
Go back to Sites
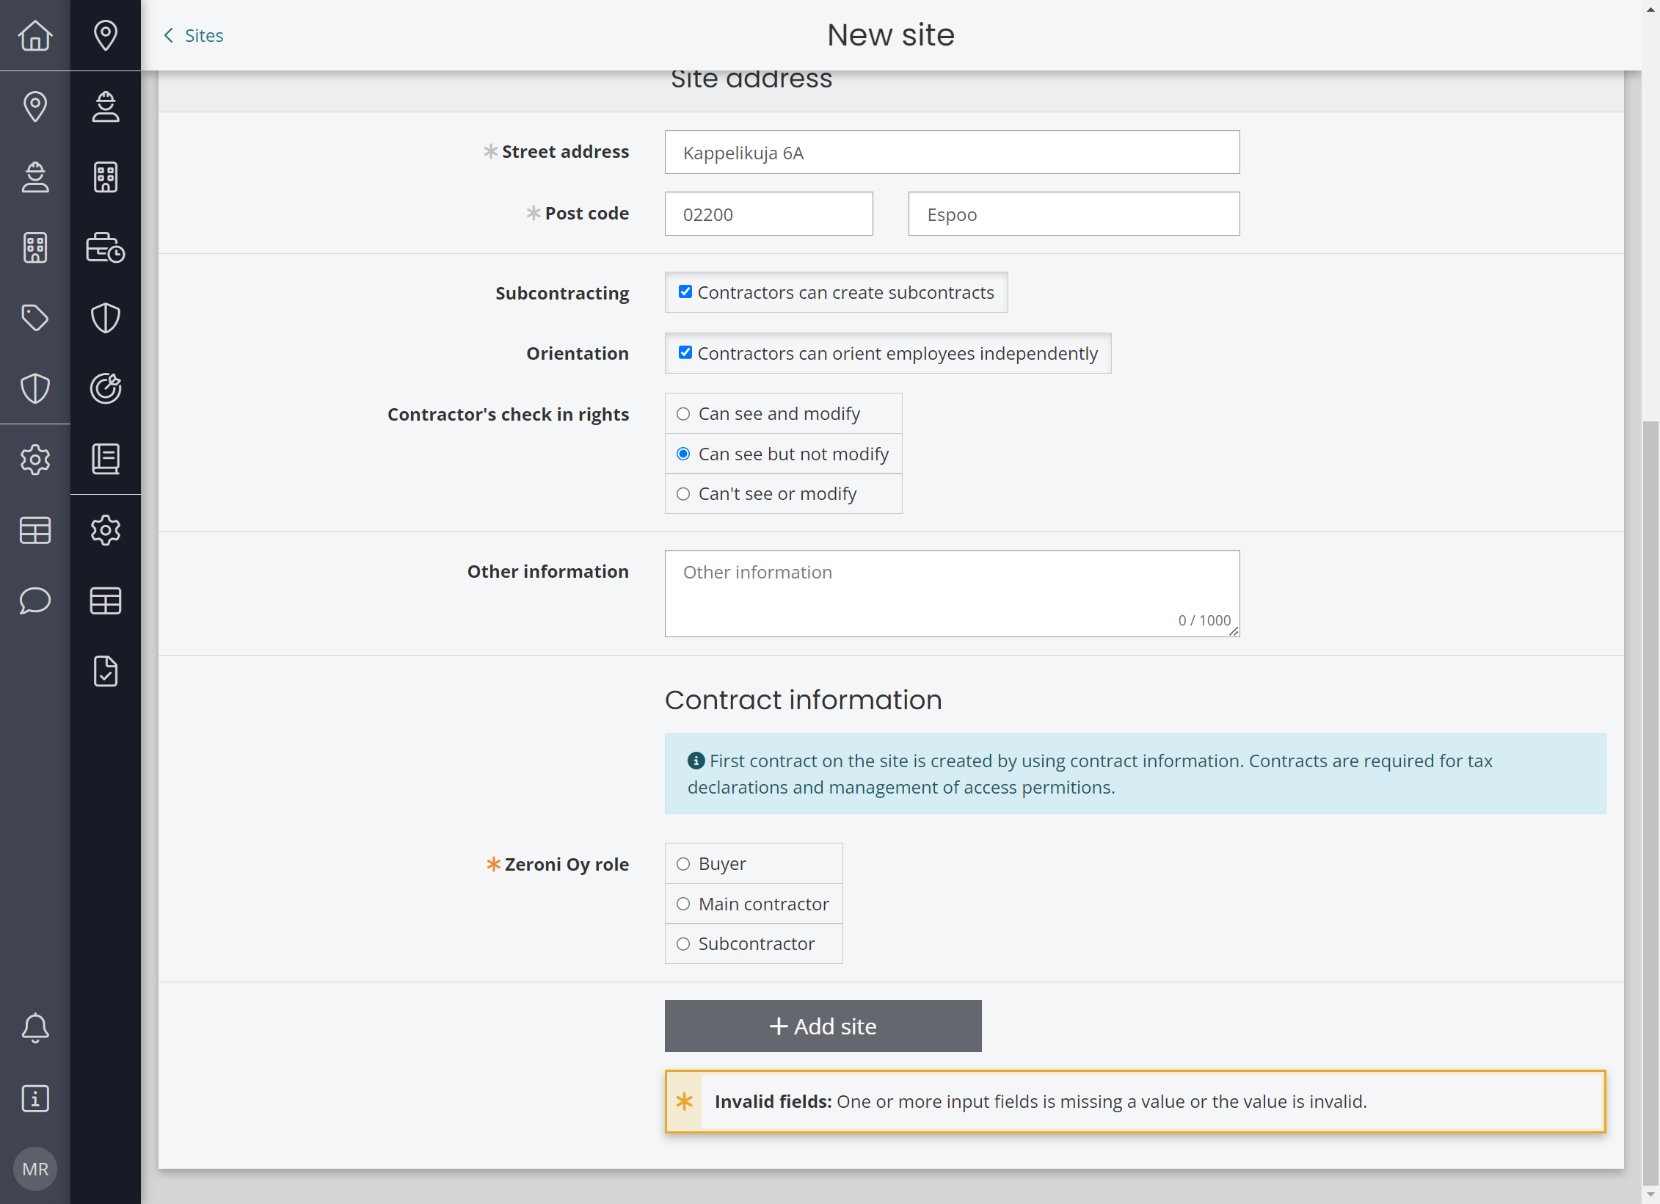(194, 35)
